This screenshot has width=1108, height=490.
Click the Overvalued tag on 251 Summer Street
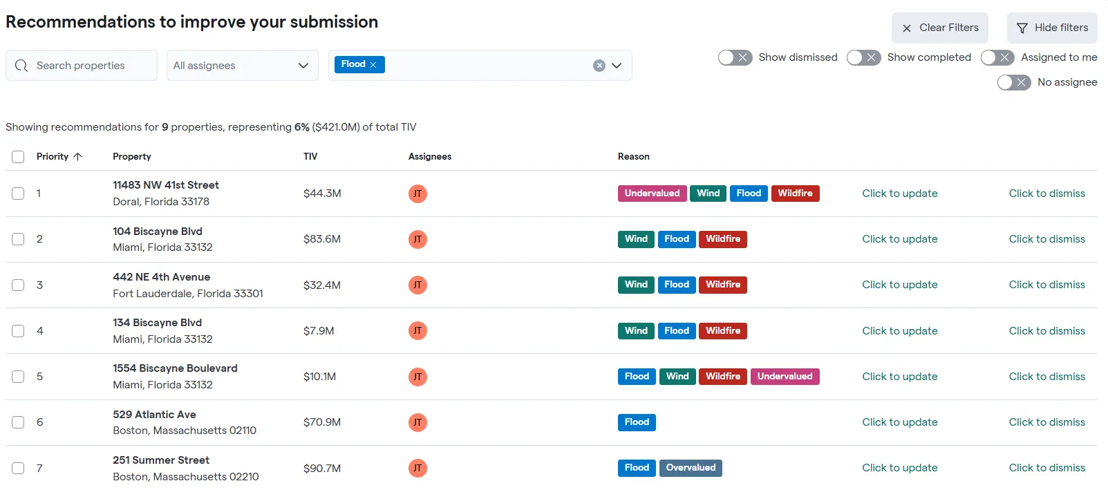[691, 468]
